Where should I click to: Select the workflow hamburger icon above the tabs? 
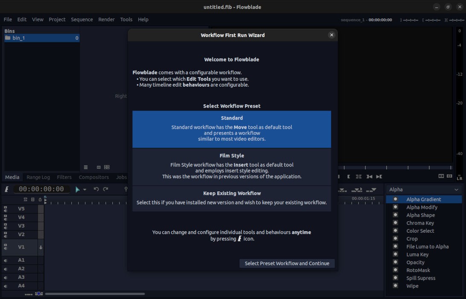pyautogui.click(x=85, y=167)
